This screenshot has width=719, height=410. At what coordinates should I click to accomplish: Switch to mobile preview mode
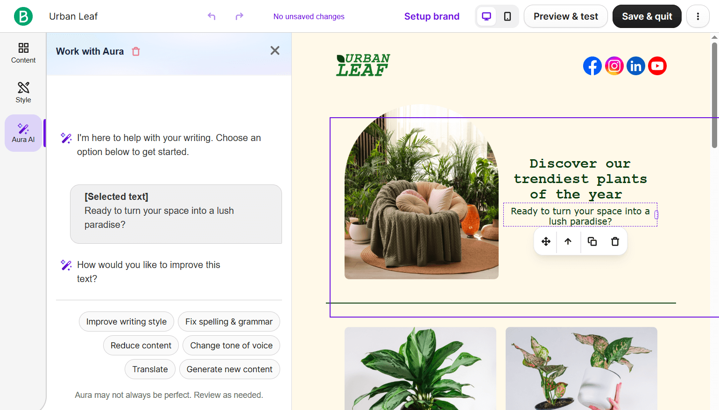tap(508, 16)
